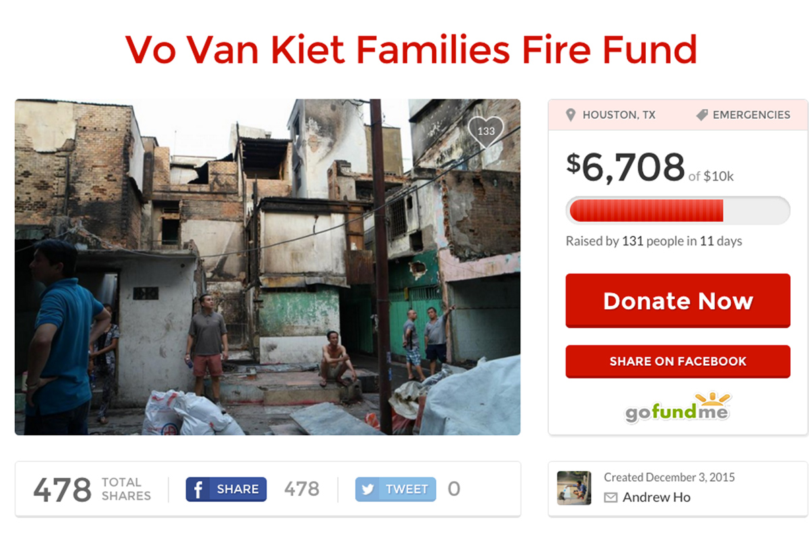Image resolution: width=809 pixels, height=539 pixels.
Task: Select the Emergencies category link
Action: pos(751,115)
